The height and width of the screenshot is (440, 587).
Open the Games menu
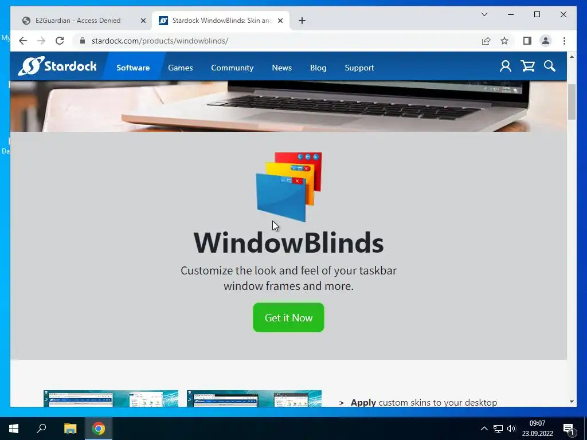[181, 68]
